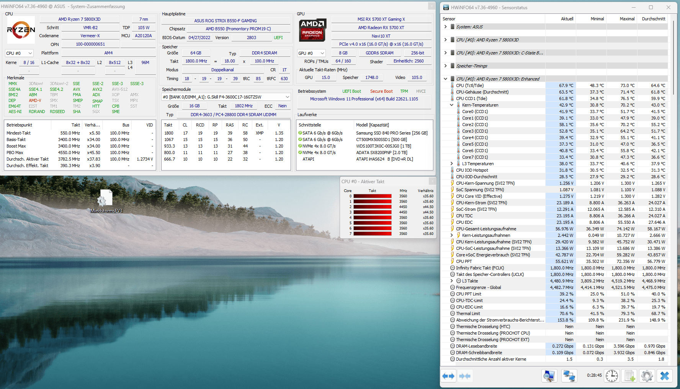This screenshot has width=680, height=389.
Task: Reset sensor timer with clock icon
Action: tap(611, 376)
